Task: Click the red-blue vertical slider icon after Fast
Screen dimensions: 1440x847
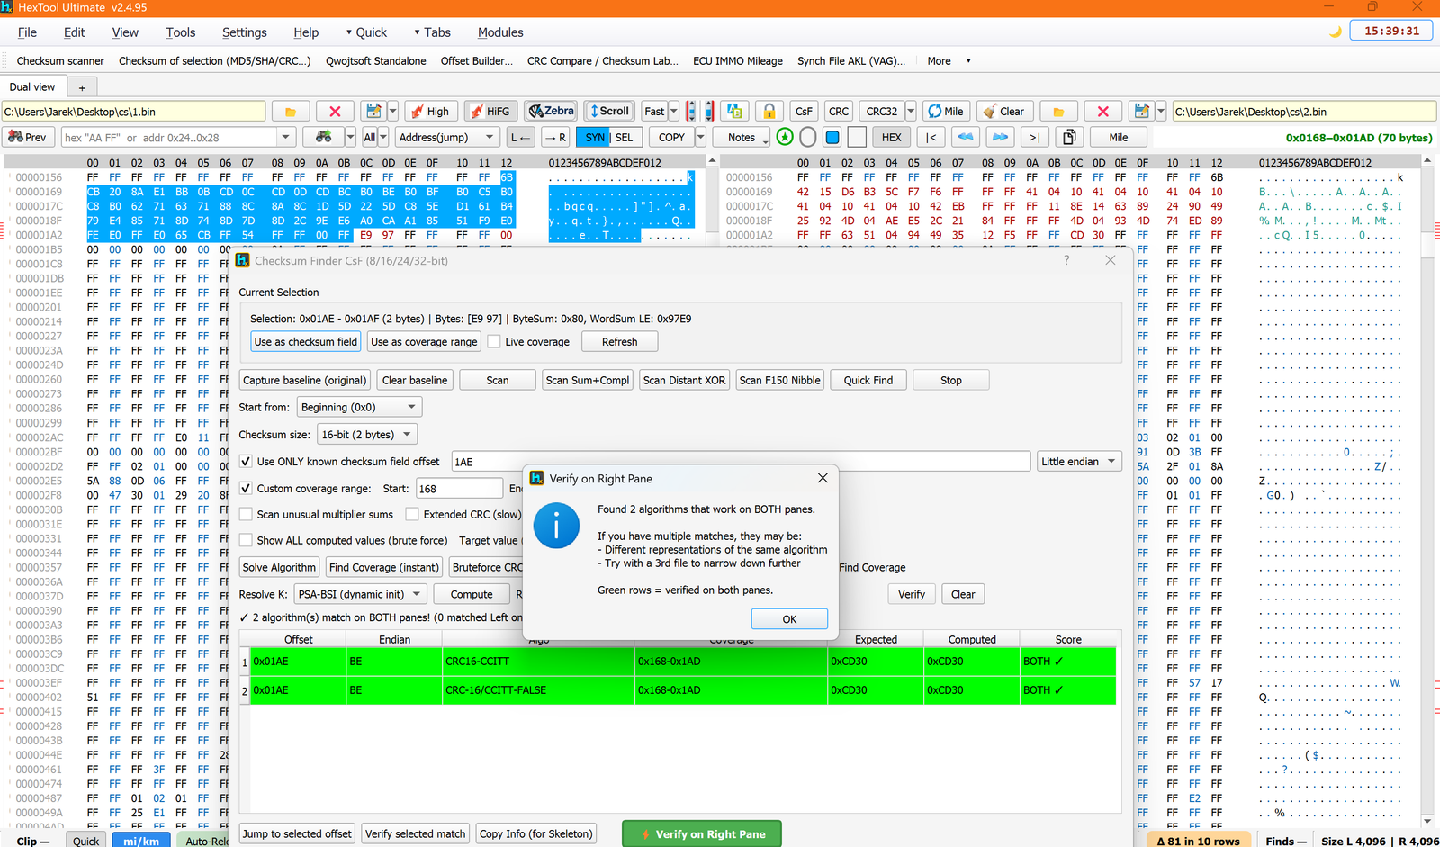Action: tap(690, 112)
